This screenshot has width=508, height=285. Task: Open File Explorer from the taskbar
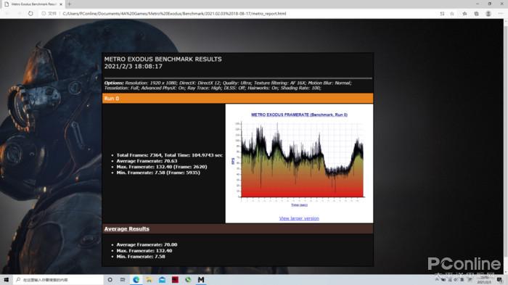[149, 279]
